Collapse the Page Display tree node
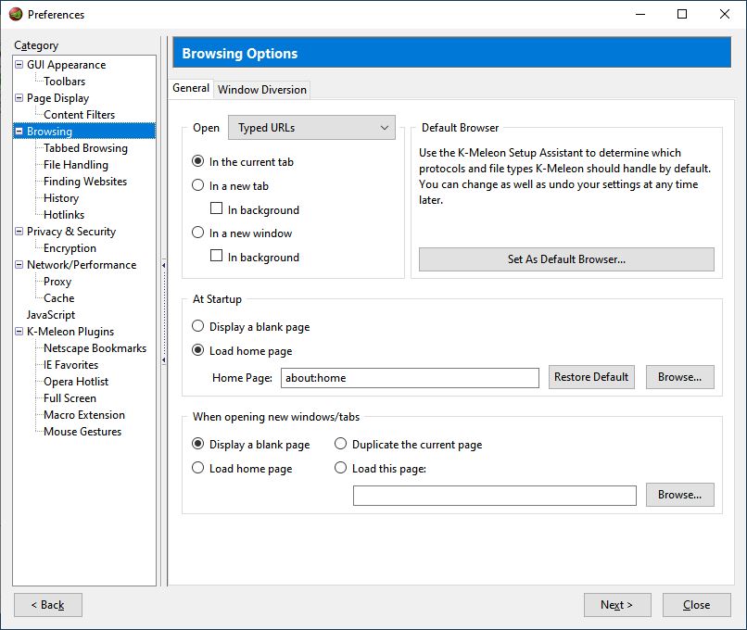This screenshot has width=747, height=630. click(19, 97)
